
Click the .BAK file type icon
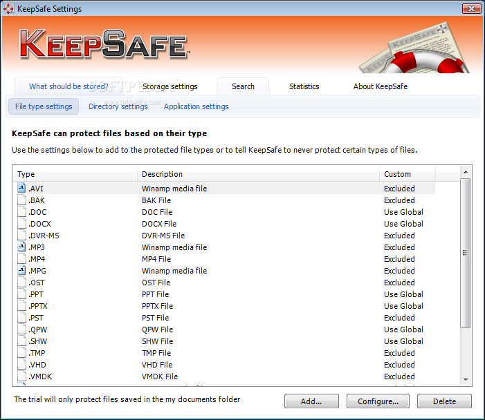21,200
